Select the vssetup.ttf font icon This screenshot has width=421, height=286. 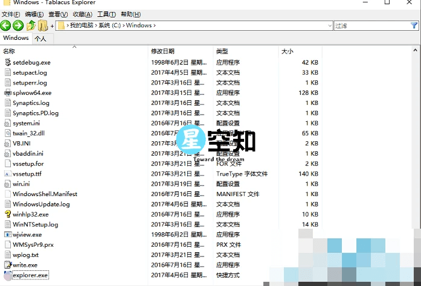[8, 174]
